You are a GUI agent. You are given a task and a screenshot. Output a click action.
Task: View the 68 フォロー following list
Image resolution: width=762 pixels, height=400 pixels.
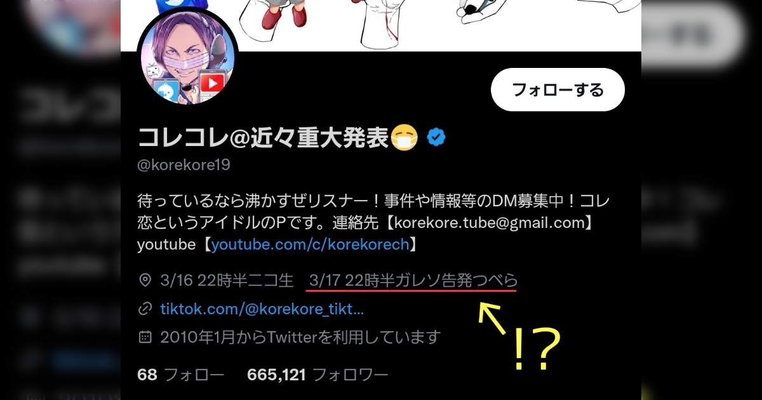point(181,375)
